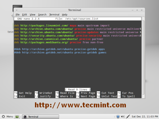Click the network connection tray icon

128,117
